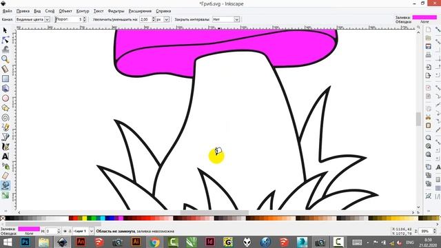Open the Правка menu
This screenshot has width=441, height=248.
(23, 11)
